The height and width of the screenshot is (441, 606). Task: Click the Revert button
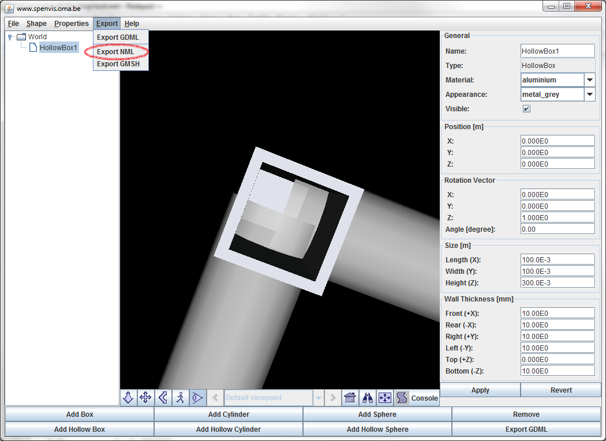click(561, 390)
